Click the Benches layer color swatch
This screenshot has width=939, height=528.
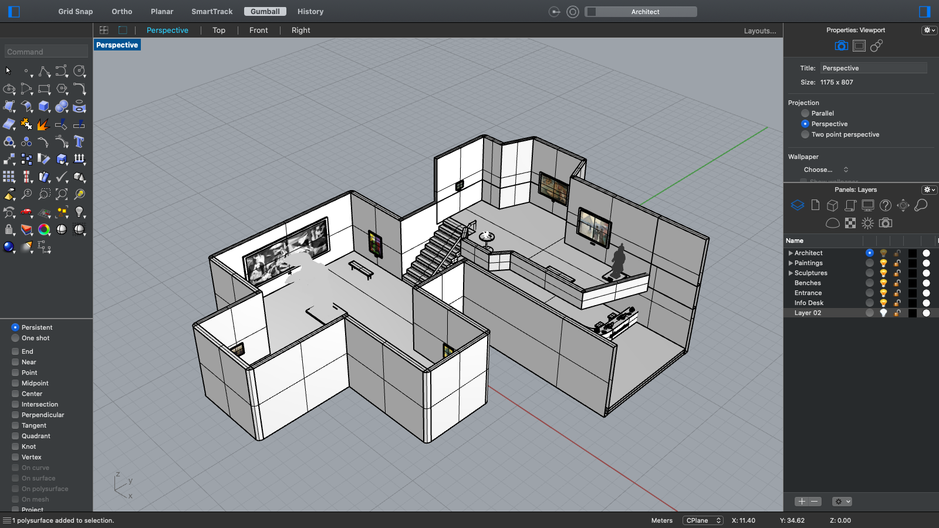(x=912, y=283)
